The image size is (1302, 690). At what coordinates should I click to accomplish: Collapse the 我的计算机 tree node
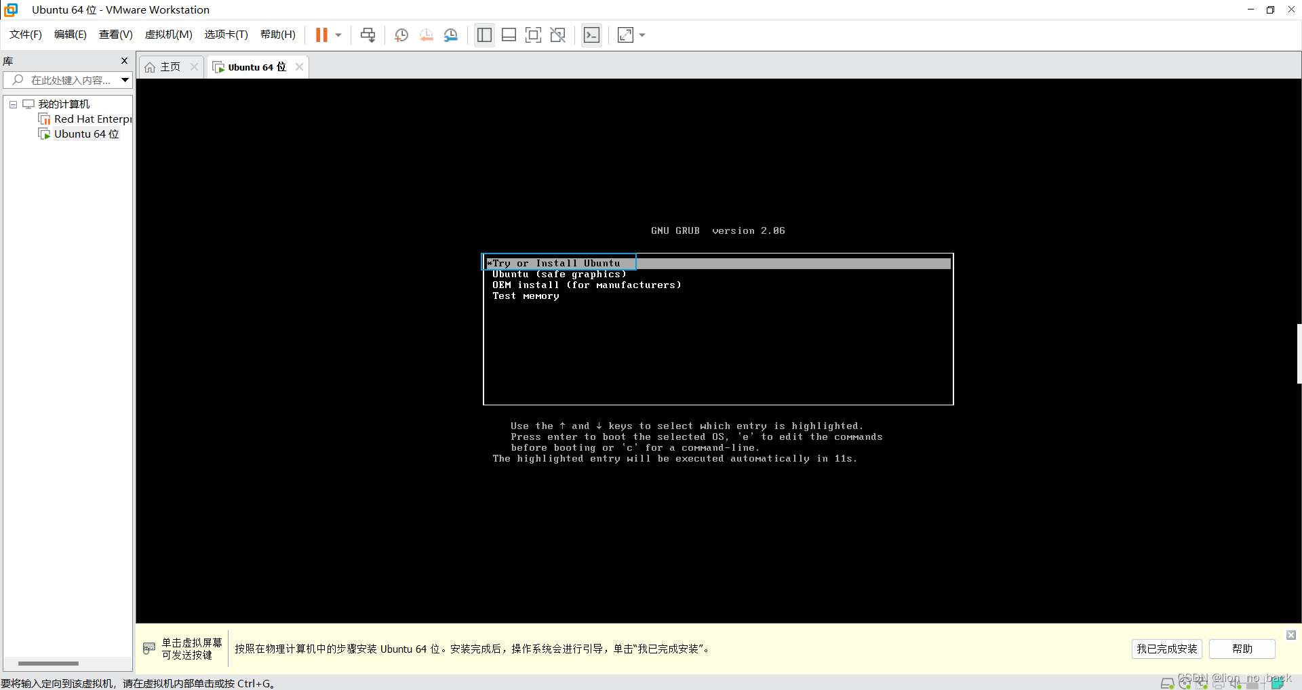(12, 104)
